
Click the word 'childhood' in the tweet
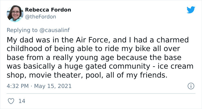point(24,49)
